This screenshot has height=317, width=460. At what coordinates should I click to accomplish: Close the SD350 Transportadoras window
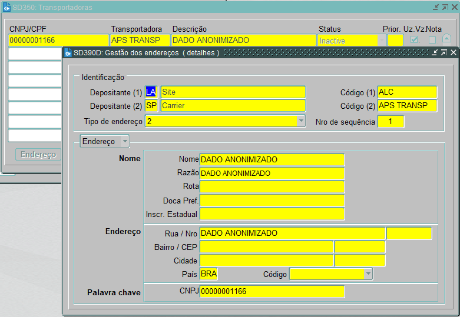pyautogui.click(x=455, y=7)
